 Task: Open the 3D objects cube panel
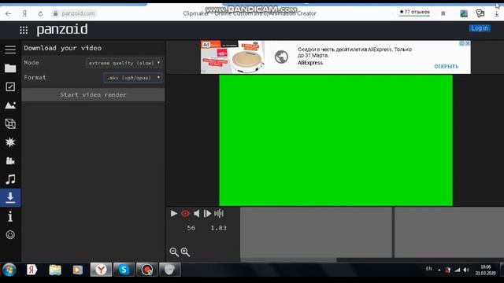tap(10, 124)
